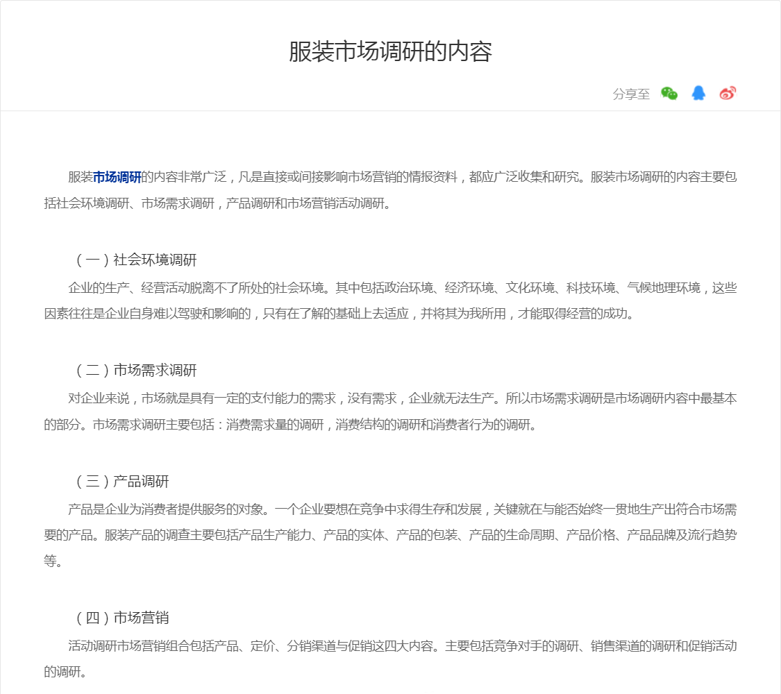781x694 pixels.
Task: Click the 分享至 label
Action: click(x=631, y=94)
